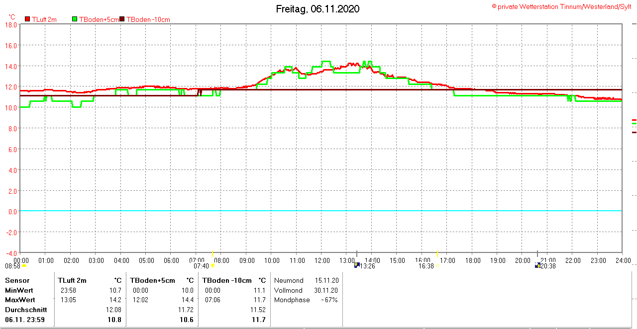The width and height of the screenshot is (637, 329).
Task: Click the TBoden+5cm legend label
Action: click(99, 19)
